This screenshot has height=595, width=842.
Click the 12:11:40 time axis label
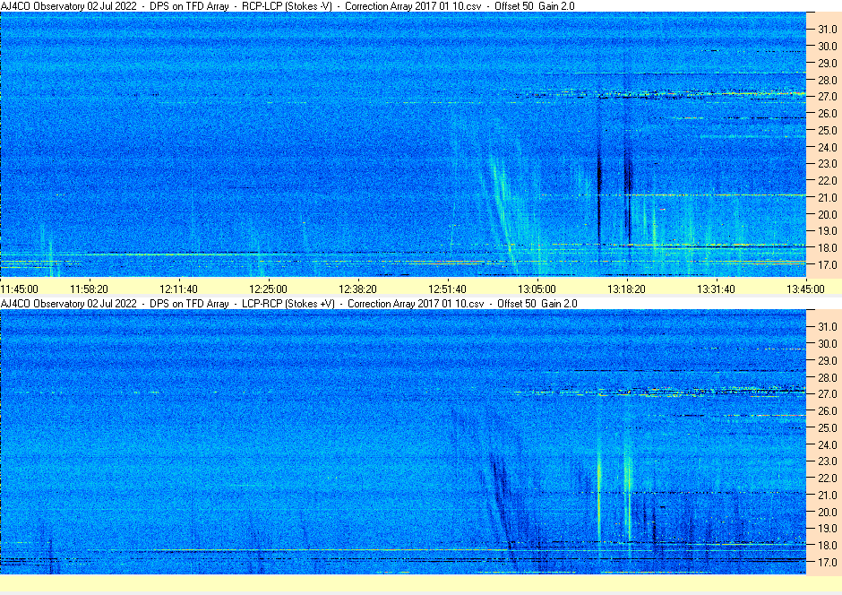pos(179,289)
